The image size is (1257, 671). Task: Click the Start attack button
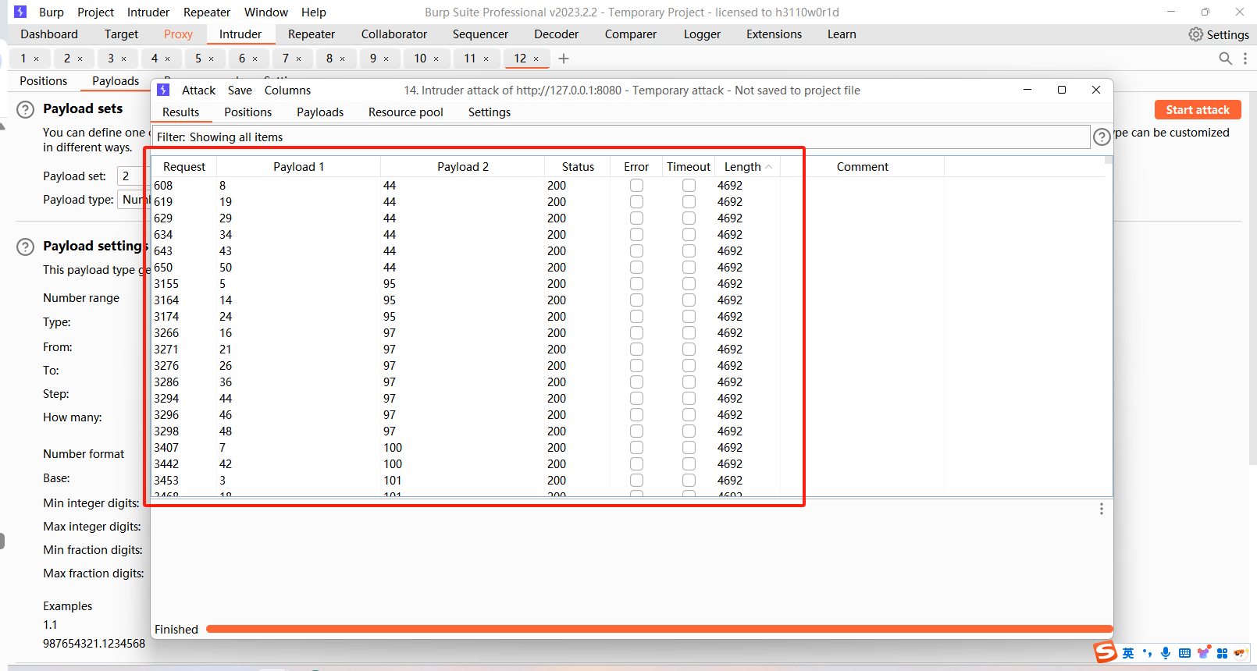click(1198, 110)
